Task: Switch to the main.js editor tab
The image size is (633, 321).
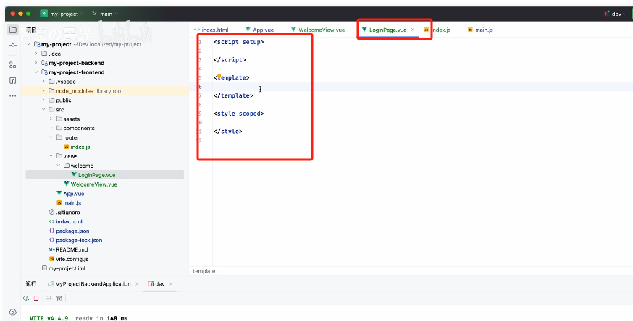Action: (x=480, y=30)
